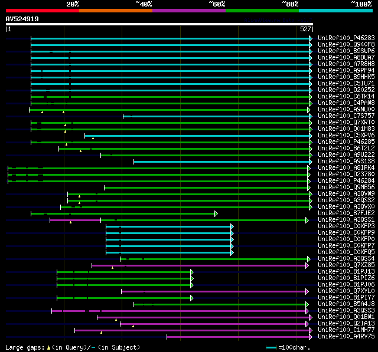The height and width of the screenshot is (352, 378).
Task: Click the cyan ~100% identity legend bar
Action: click(x=336, y=11)
